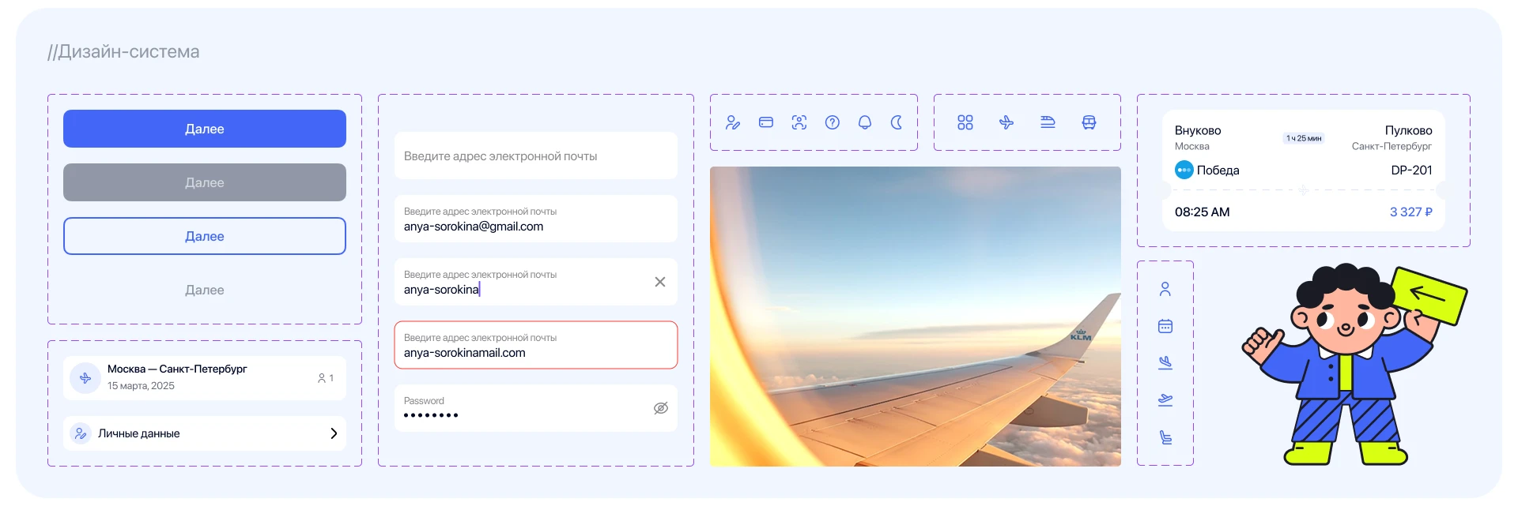Viewport: 1518px width, 506px height.
Task: Click the empty email address input field
Action: pos(536,156)
